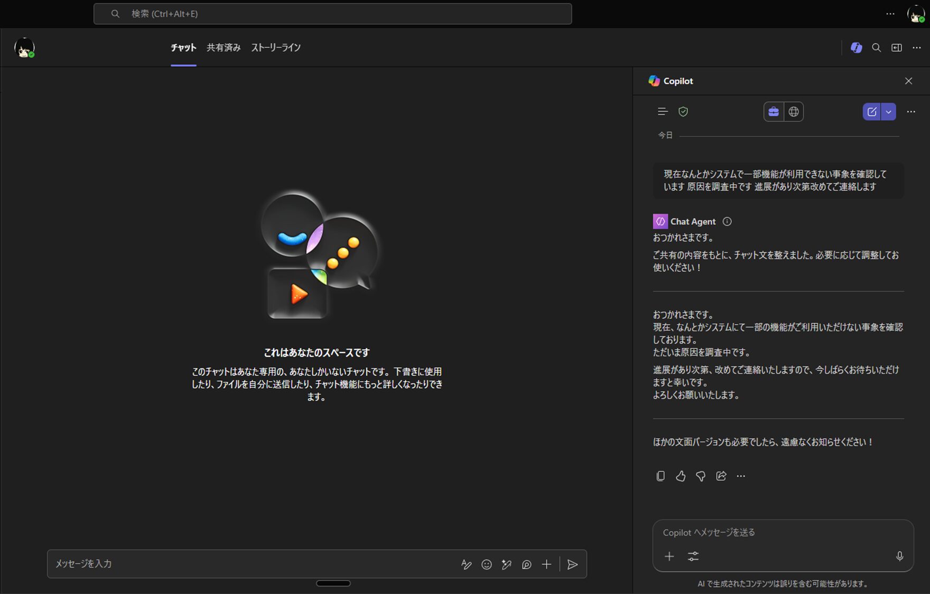930x594 pixels.
Task: Click microphone icon in Copilot input
Action: (x=899, y=556)
